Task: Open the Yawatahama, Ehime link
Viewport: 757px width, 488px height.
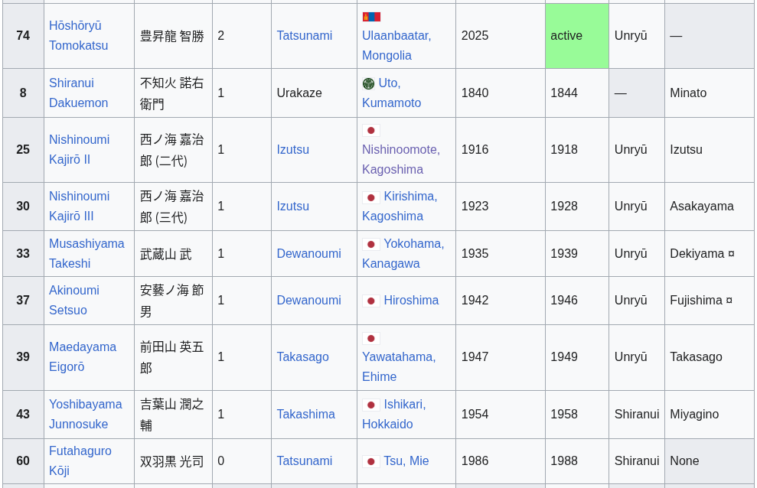Action: (399, 366)
